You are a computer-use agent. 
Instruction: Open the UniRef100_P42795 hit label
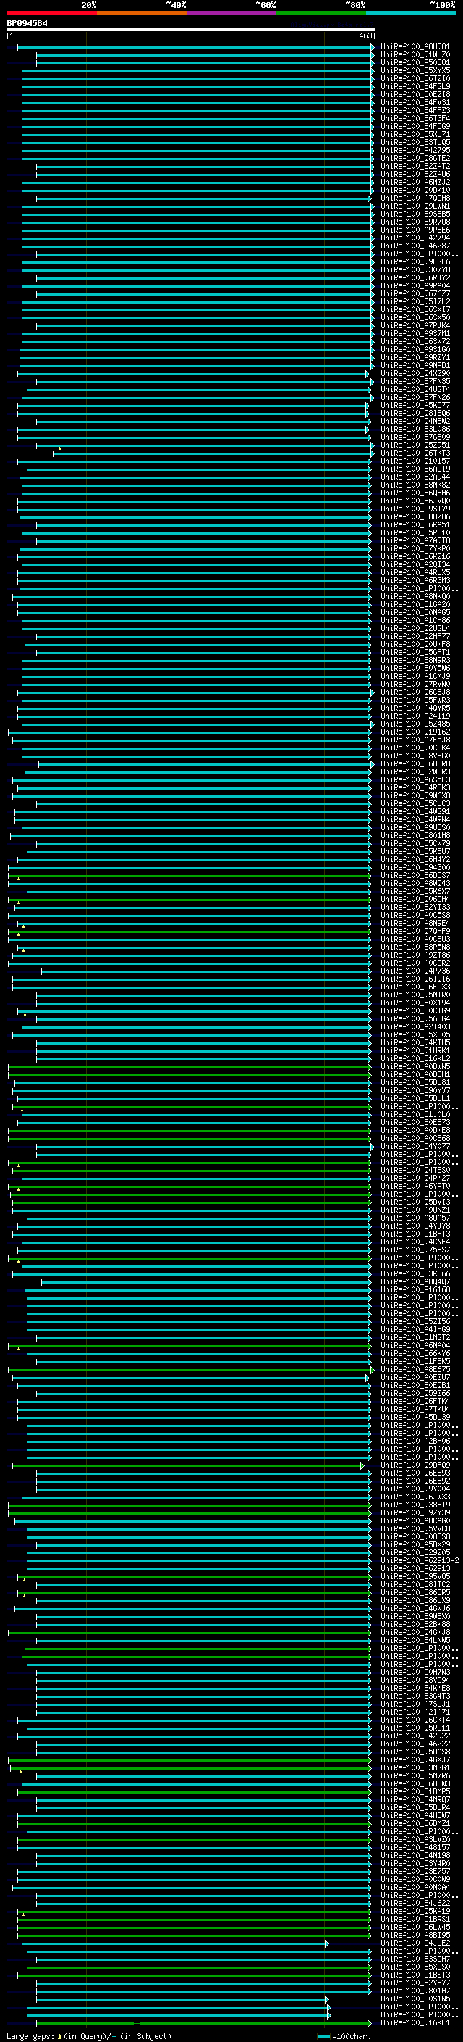[415, 150]
